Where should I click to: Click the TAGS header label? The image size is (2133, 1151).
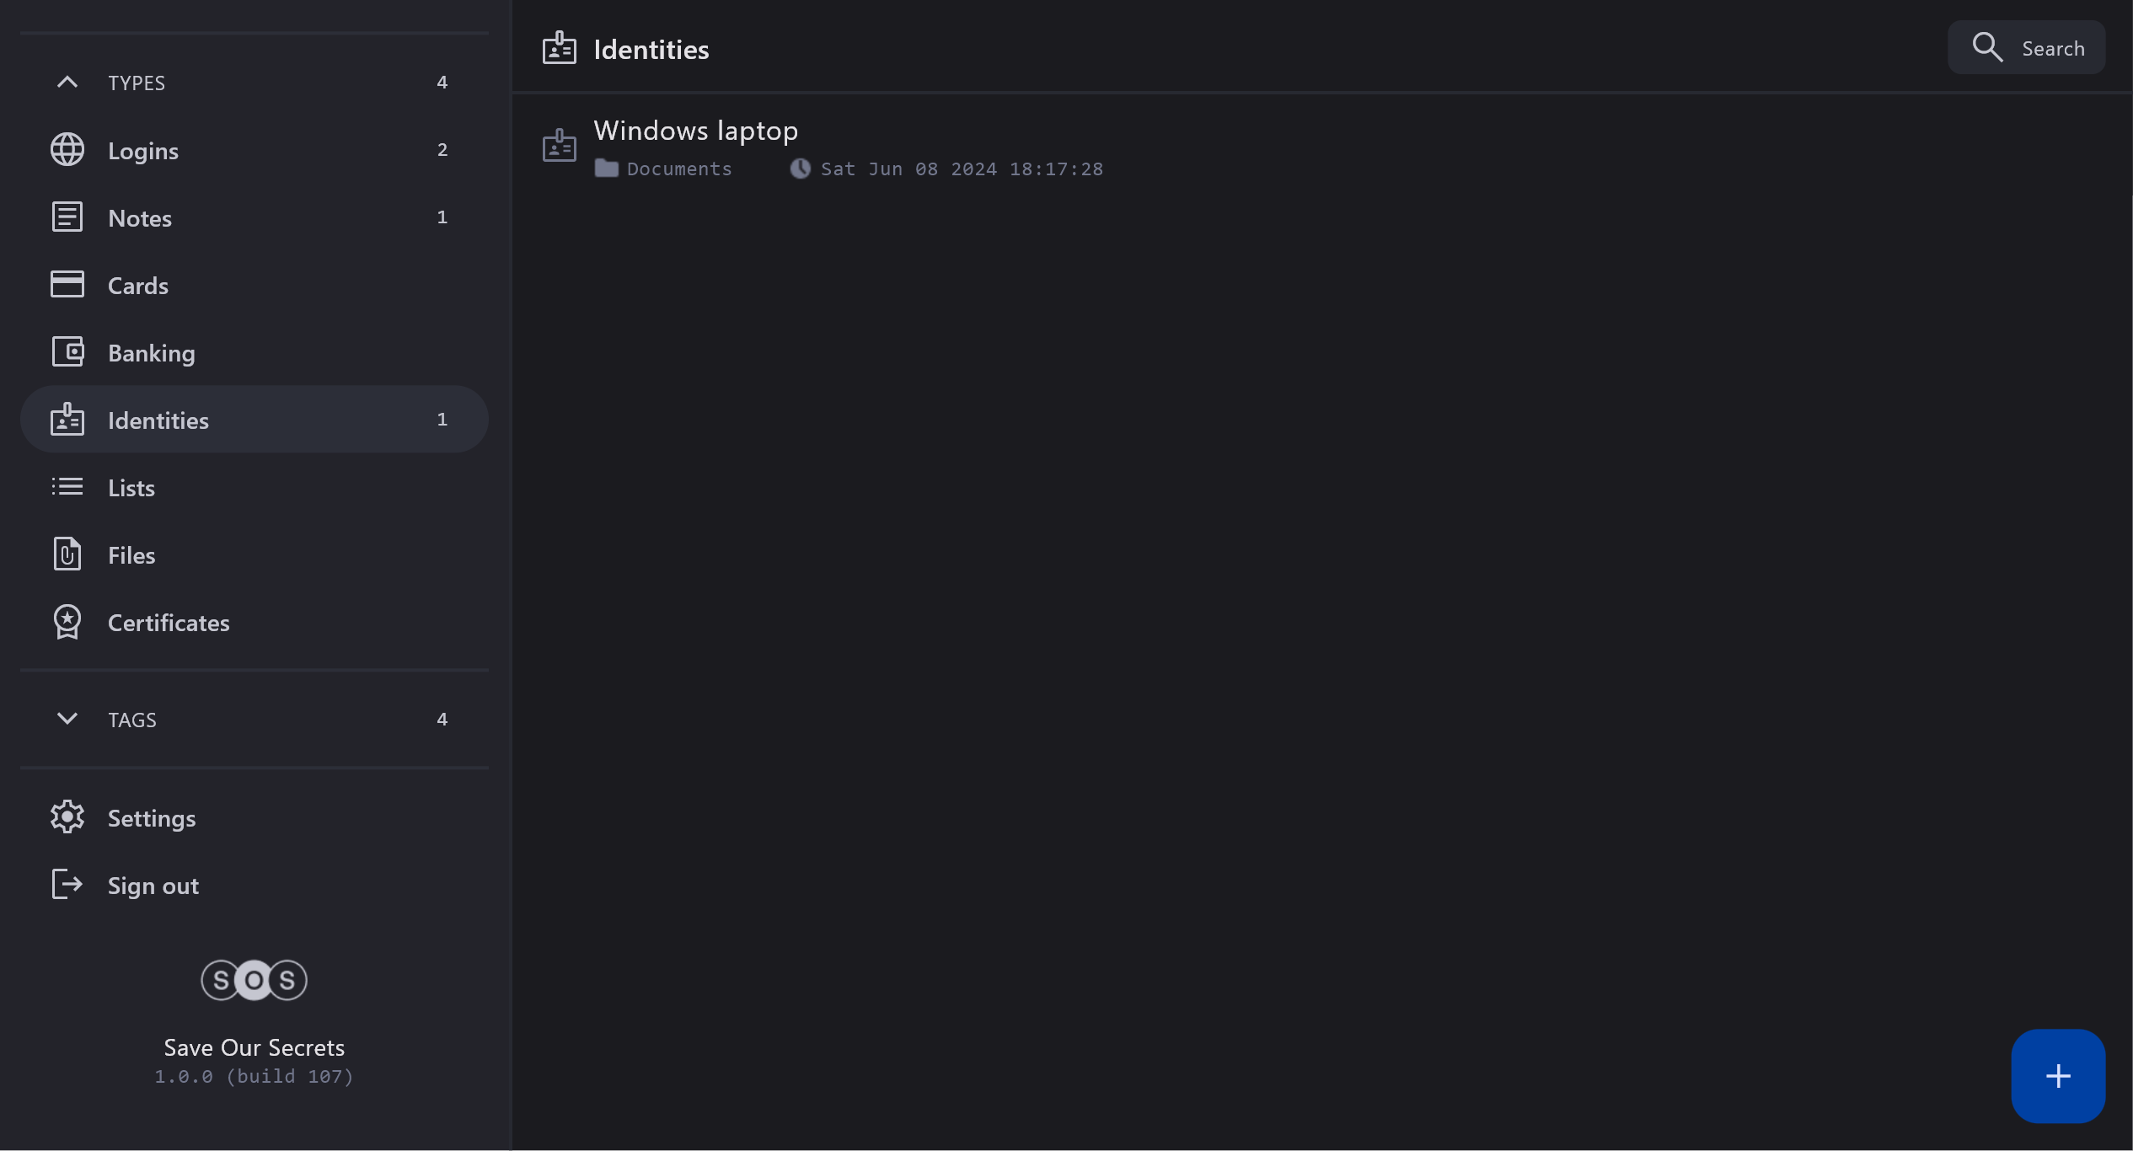click(x=132, y=720)
